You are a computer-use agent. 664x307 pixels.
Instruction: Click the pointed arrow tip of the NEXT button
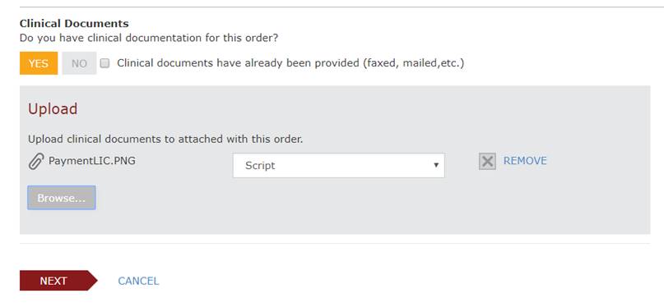point(93,281)
